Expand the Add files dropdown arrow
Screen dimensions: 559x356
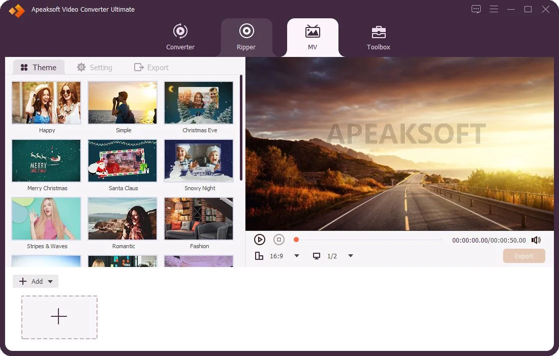click(x=50, y=281)
